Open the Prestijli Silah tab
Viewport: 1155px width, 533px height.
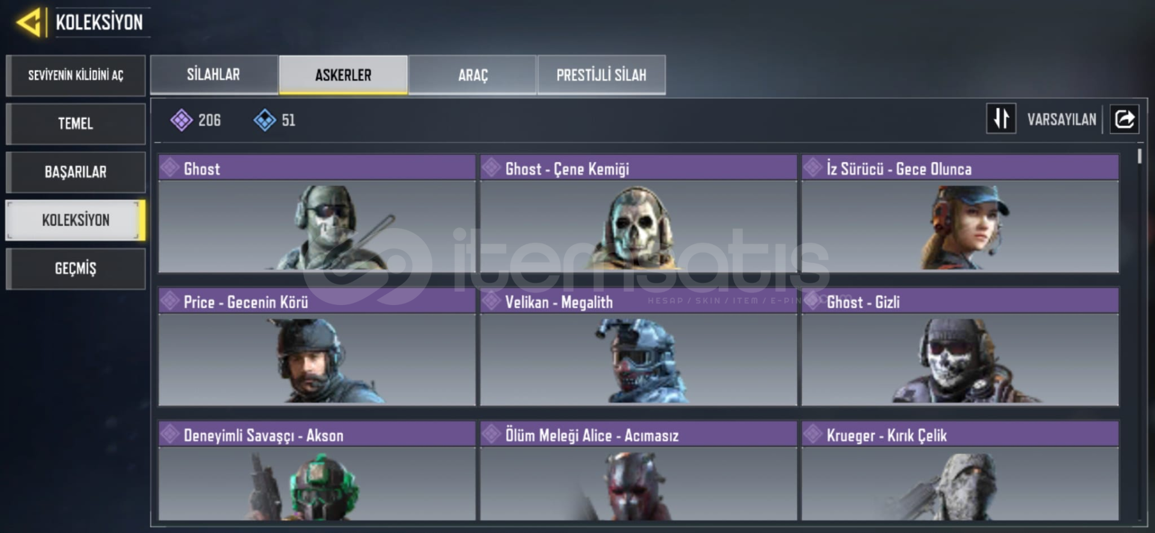click(x=602, y=75)
